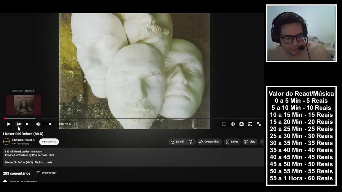The image size is (342, 192).
Task: Go to previous video
Action: pos(19,124)
